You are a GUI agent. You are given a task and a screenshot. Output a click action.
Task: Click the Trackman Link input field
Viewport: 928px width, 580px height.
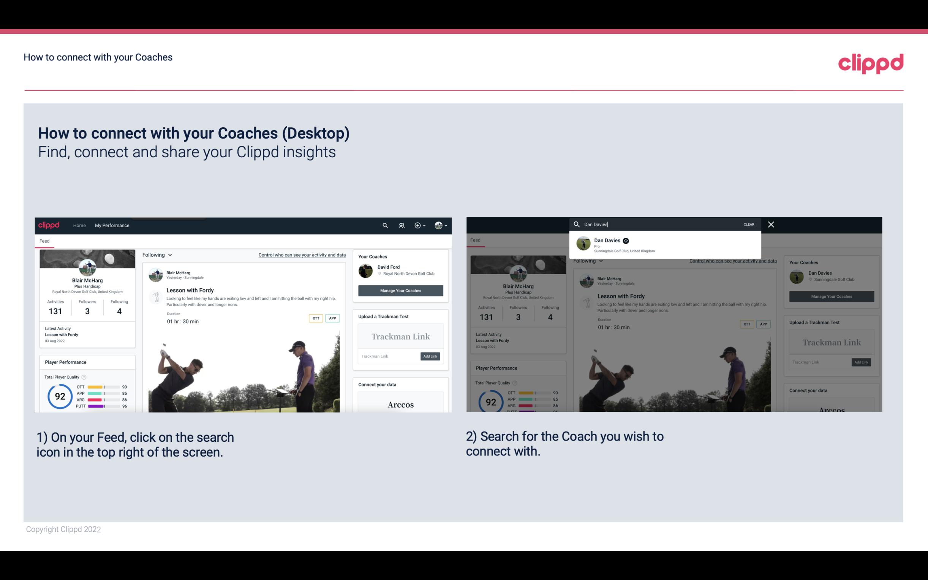click(x=387, y=356)
